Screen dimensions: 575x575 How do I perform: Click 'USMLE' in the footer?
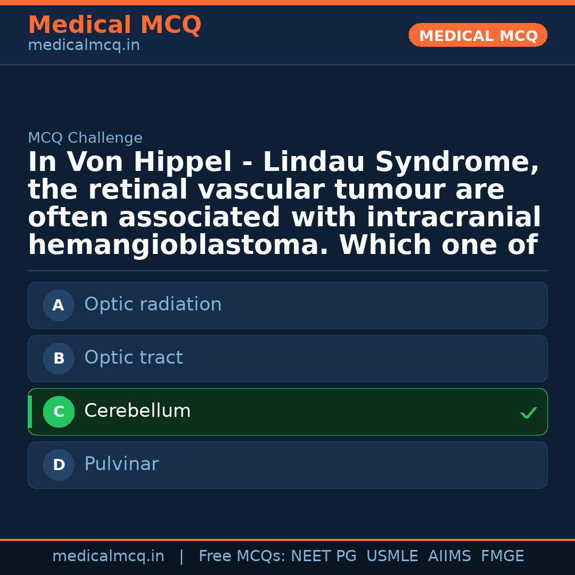(x=392, y=556)
